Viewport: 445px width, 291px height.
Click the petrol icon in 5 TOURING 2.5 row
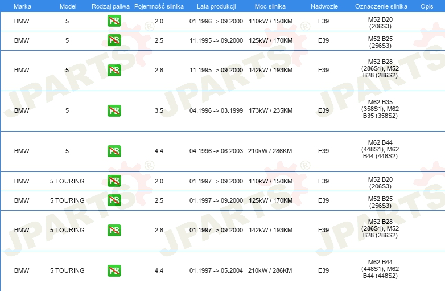click(114, 200)
